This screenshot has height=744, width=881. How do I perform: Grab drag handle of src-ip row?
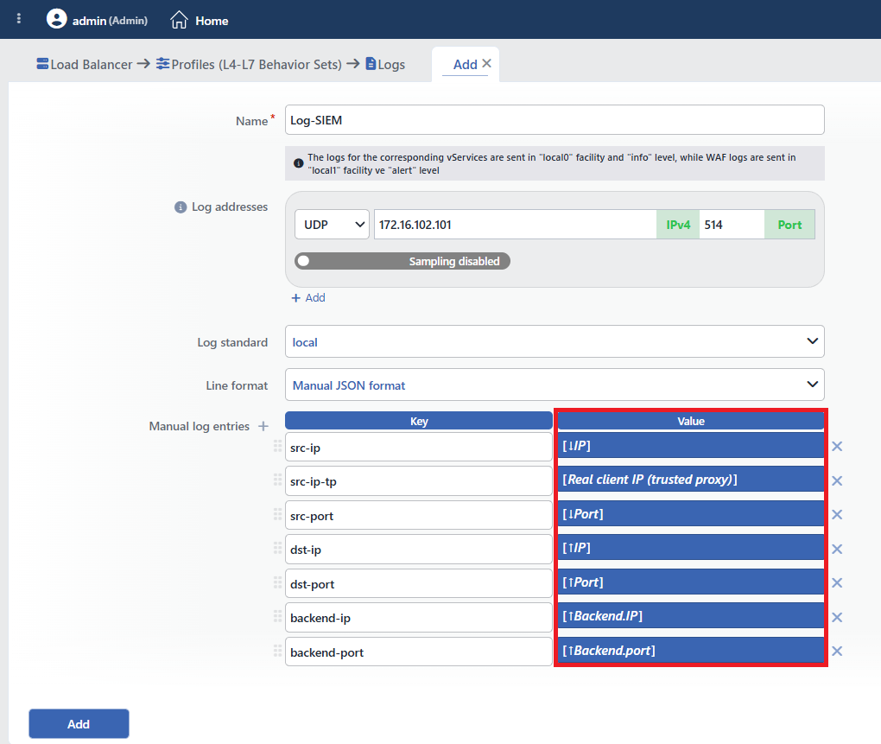click(277, 446)
